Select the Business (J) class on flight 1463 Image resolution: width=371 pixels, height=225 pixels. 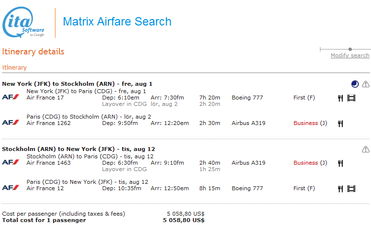point(310,163)
